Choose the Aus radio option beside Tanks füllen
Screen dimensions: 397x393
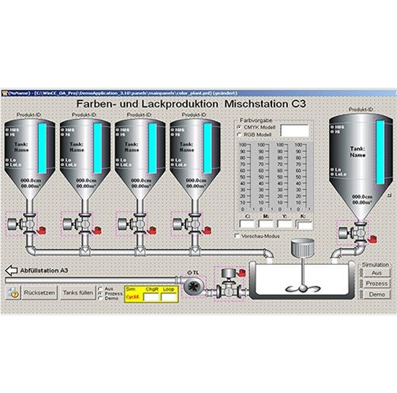(100, 289)
